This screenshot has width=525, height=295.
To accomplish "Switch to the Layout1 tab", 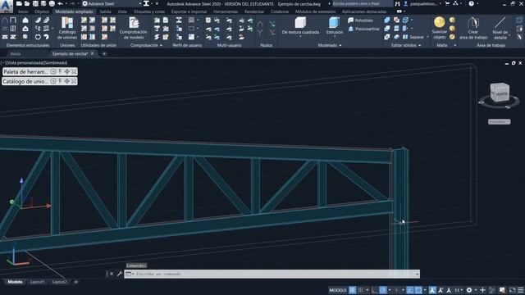I will [37, 282].
